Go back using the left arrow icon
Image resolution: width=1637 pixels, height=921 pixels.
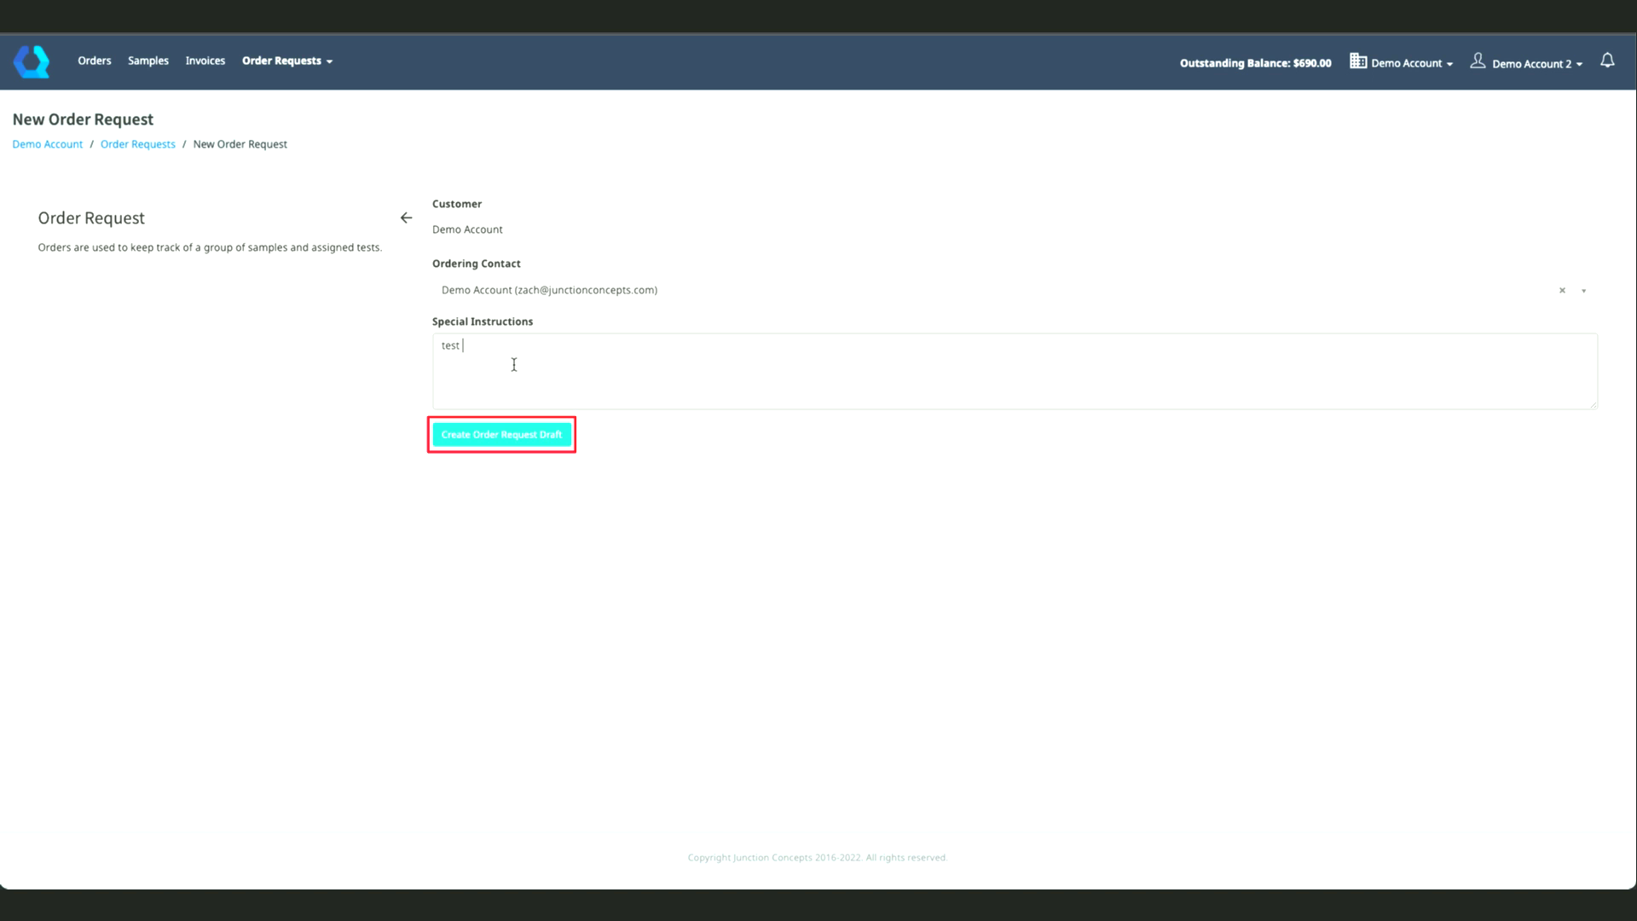(406, 218)
